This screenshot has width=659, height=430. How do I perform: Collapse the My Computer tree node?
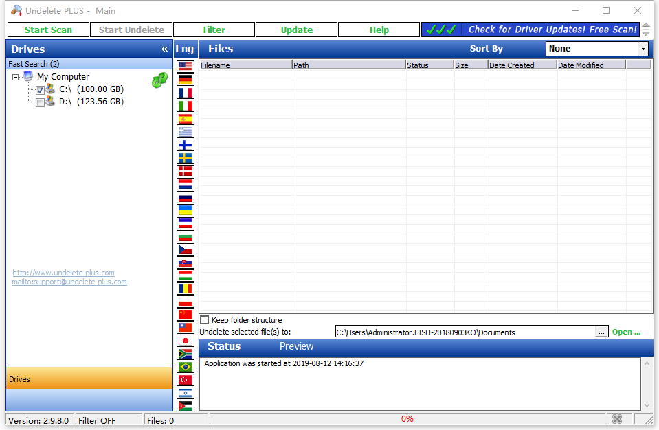[x=16, y=77]
